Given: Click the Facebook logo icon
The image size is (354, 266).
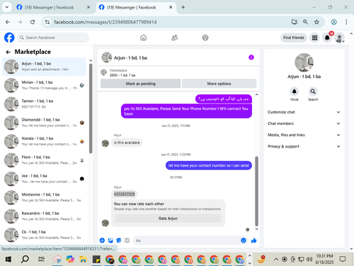Looking at the screenshot, I should 9,38.
